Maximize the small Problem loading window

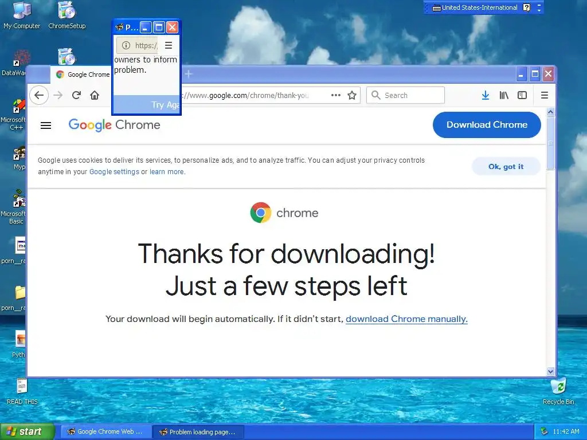[159, 27]
